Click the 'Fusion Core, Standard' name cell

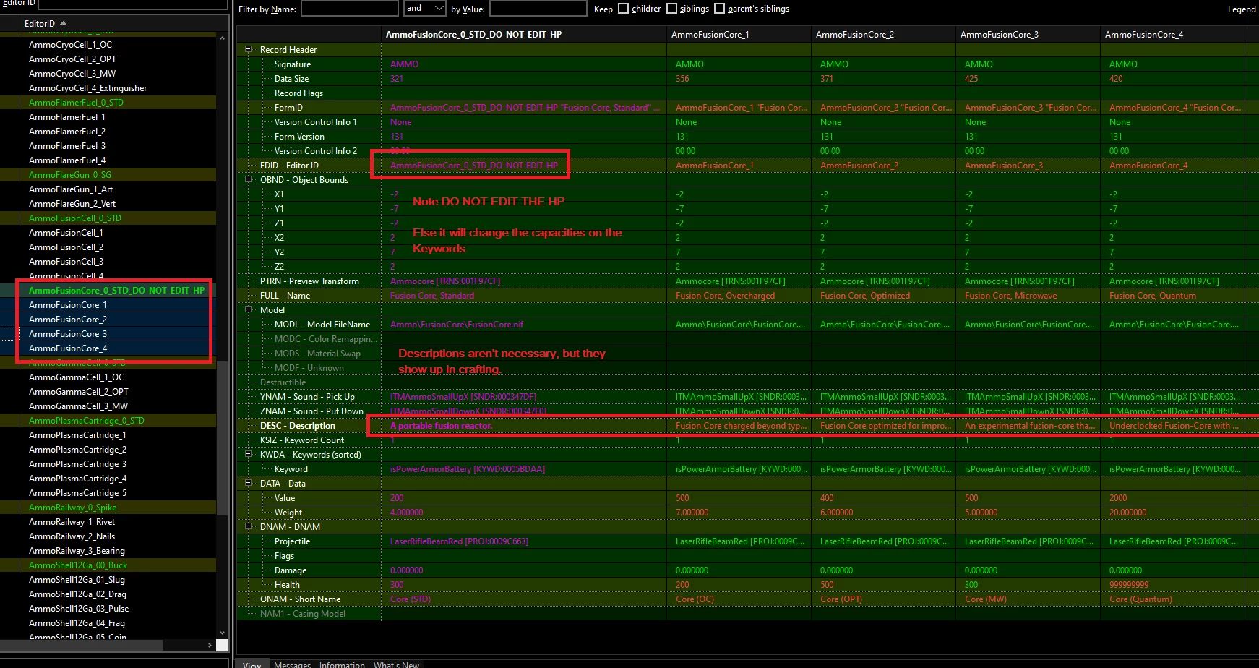point(524,296)
